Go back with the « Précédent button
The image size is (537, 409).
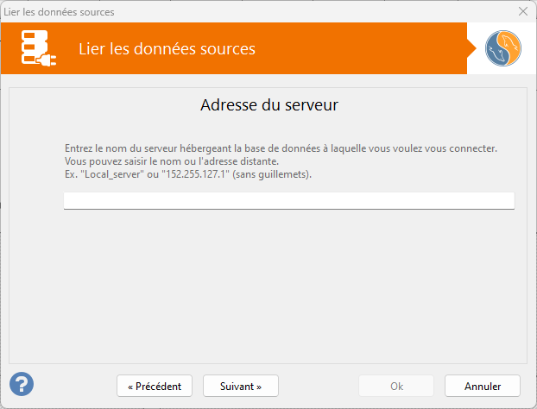[x=155, y=386]
